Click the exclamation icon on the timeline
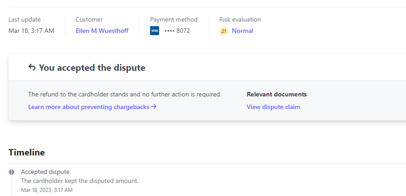This screenshot has height=196, width=406. tap(12, 172)
